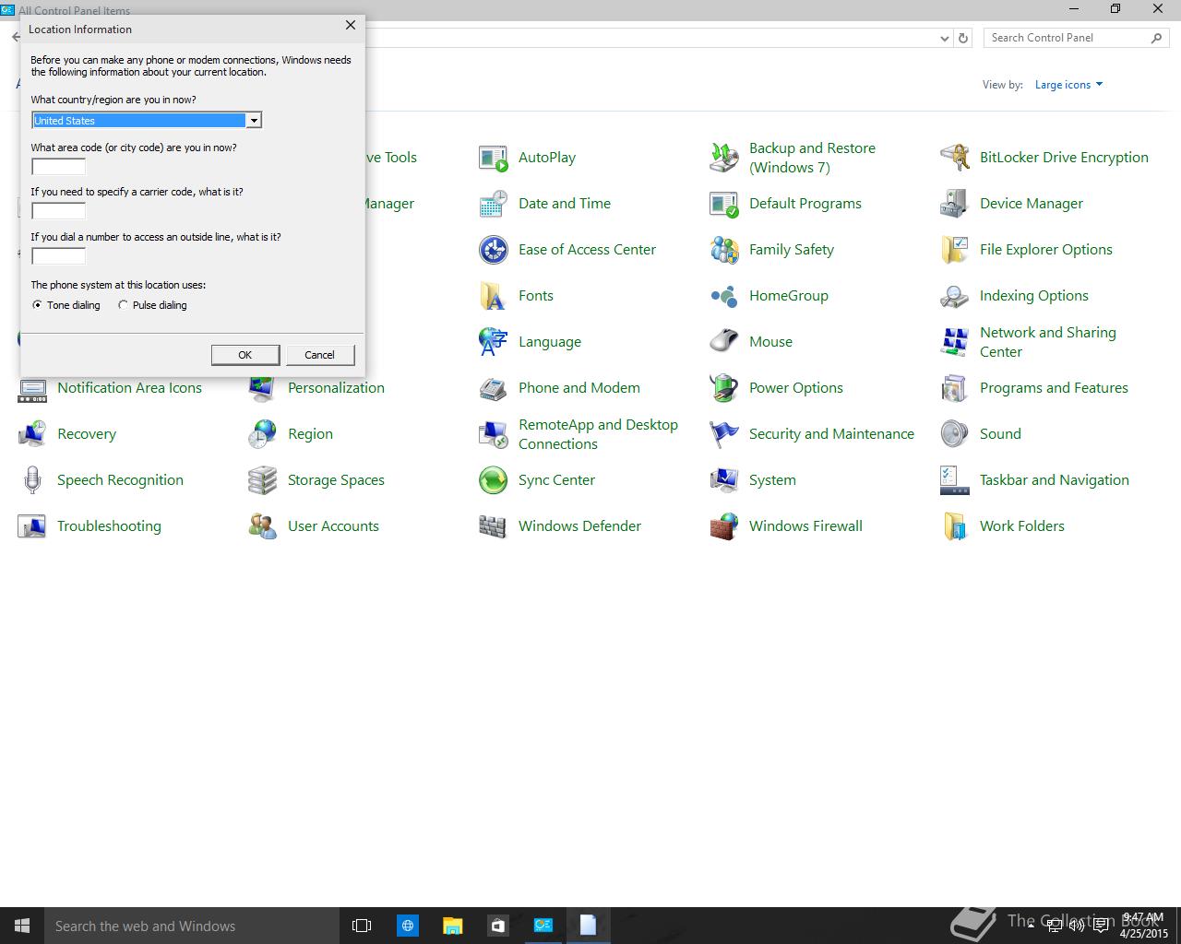Open the Recovery link
This screenshot has width=1181, height=944.
87,434
